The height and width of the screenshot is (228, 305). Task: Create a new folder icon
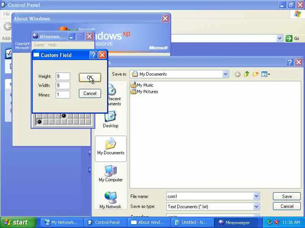tap(255, 74)
